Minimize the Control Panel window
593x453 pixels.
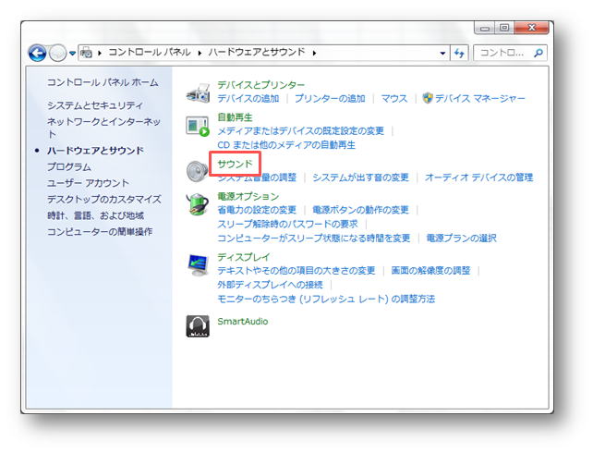[x=485, y=28]
